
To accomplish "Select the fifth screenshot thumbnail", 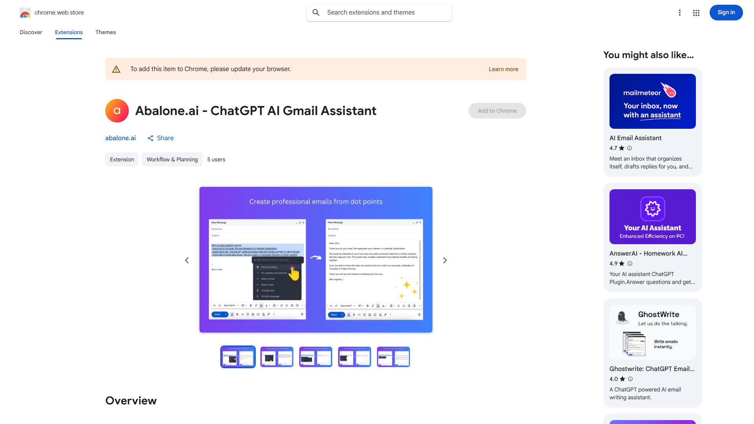I will click(x=393, y=357).
